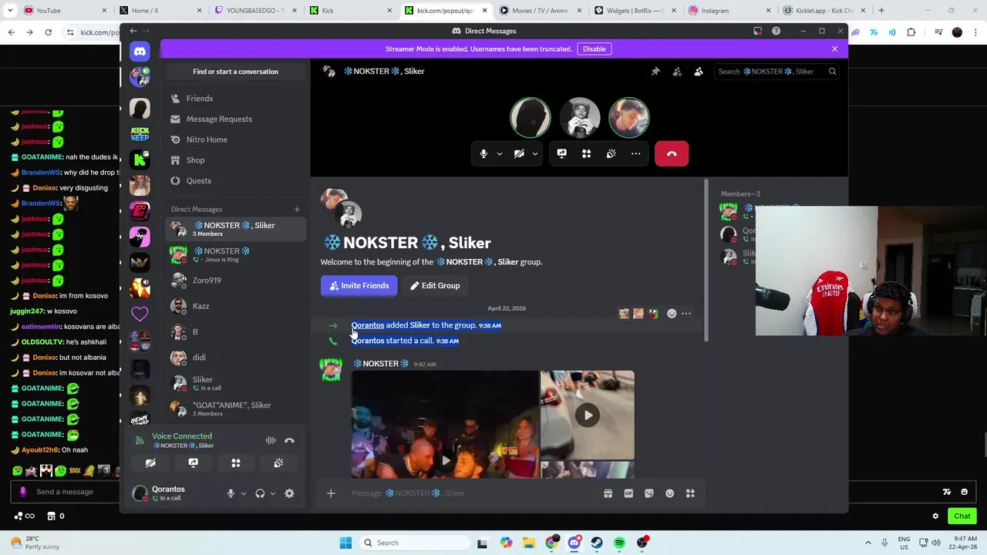Open more call options ellipsis

point(635,154)
